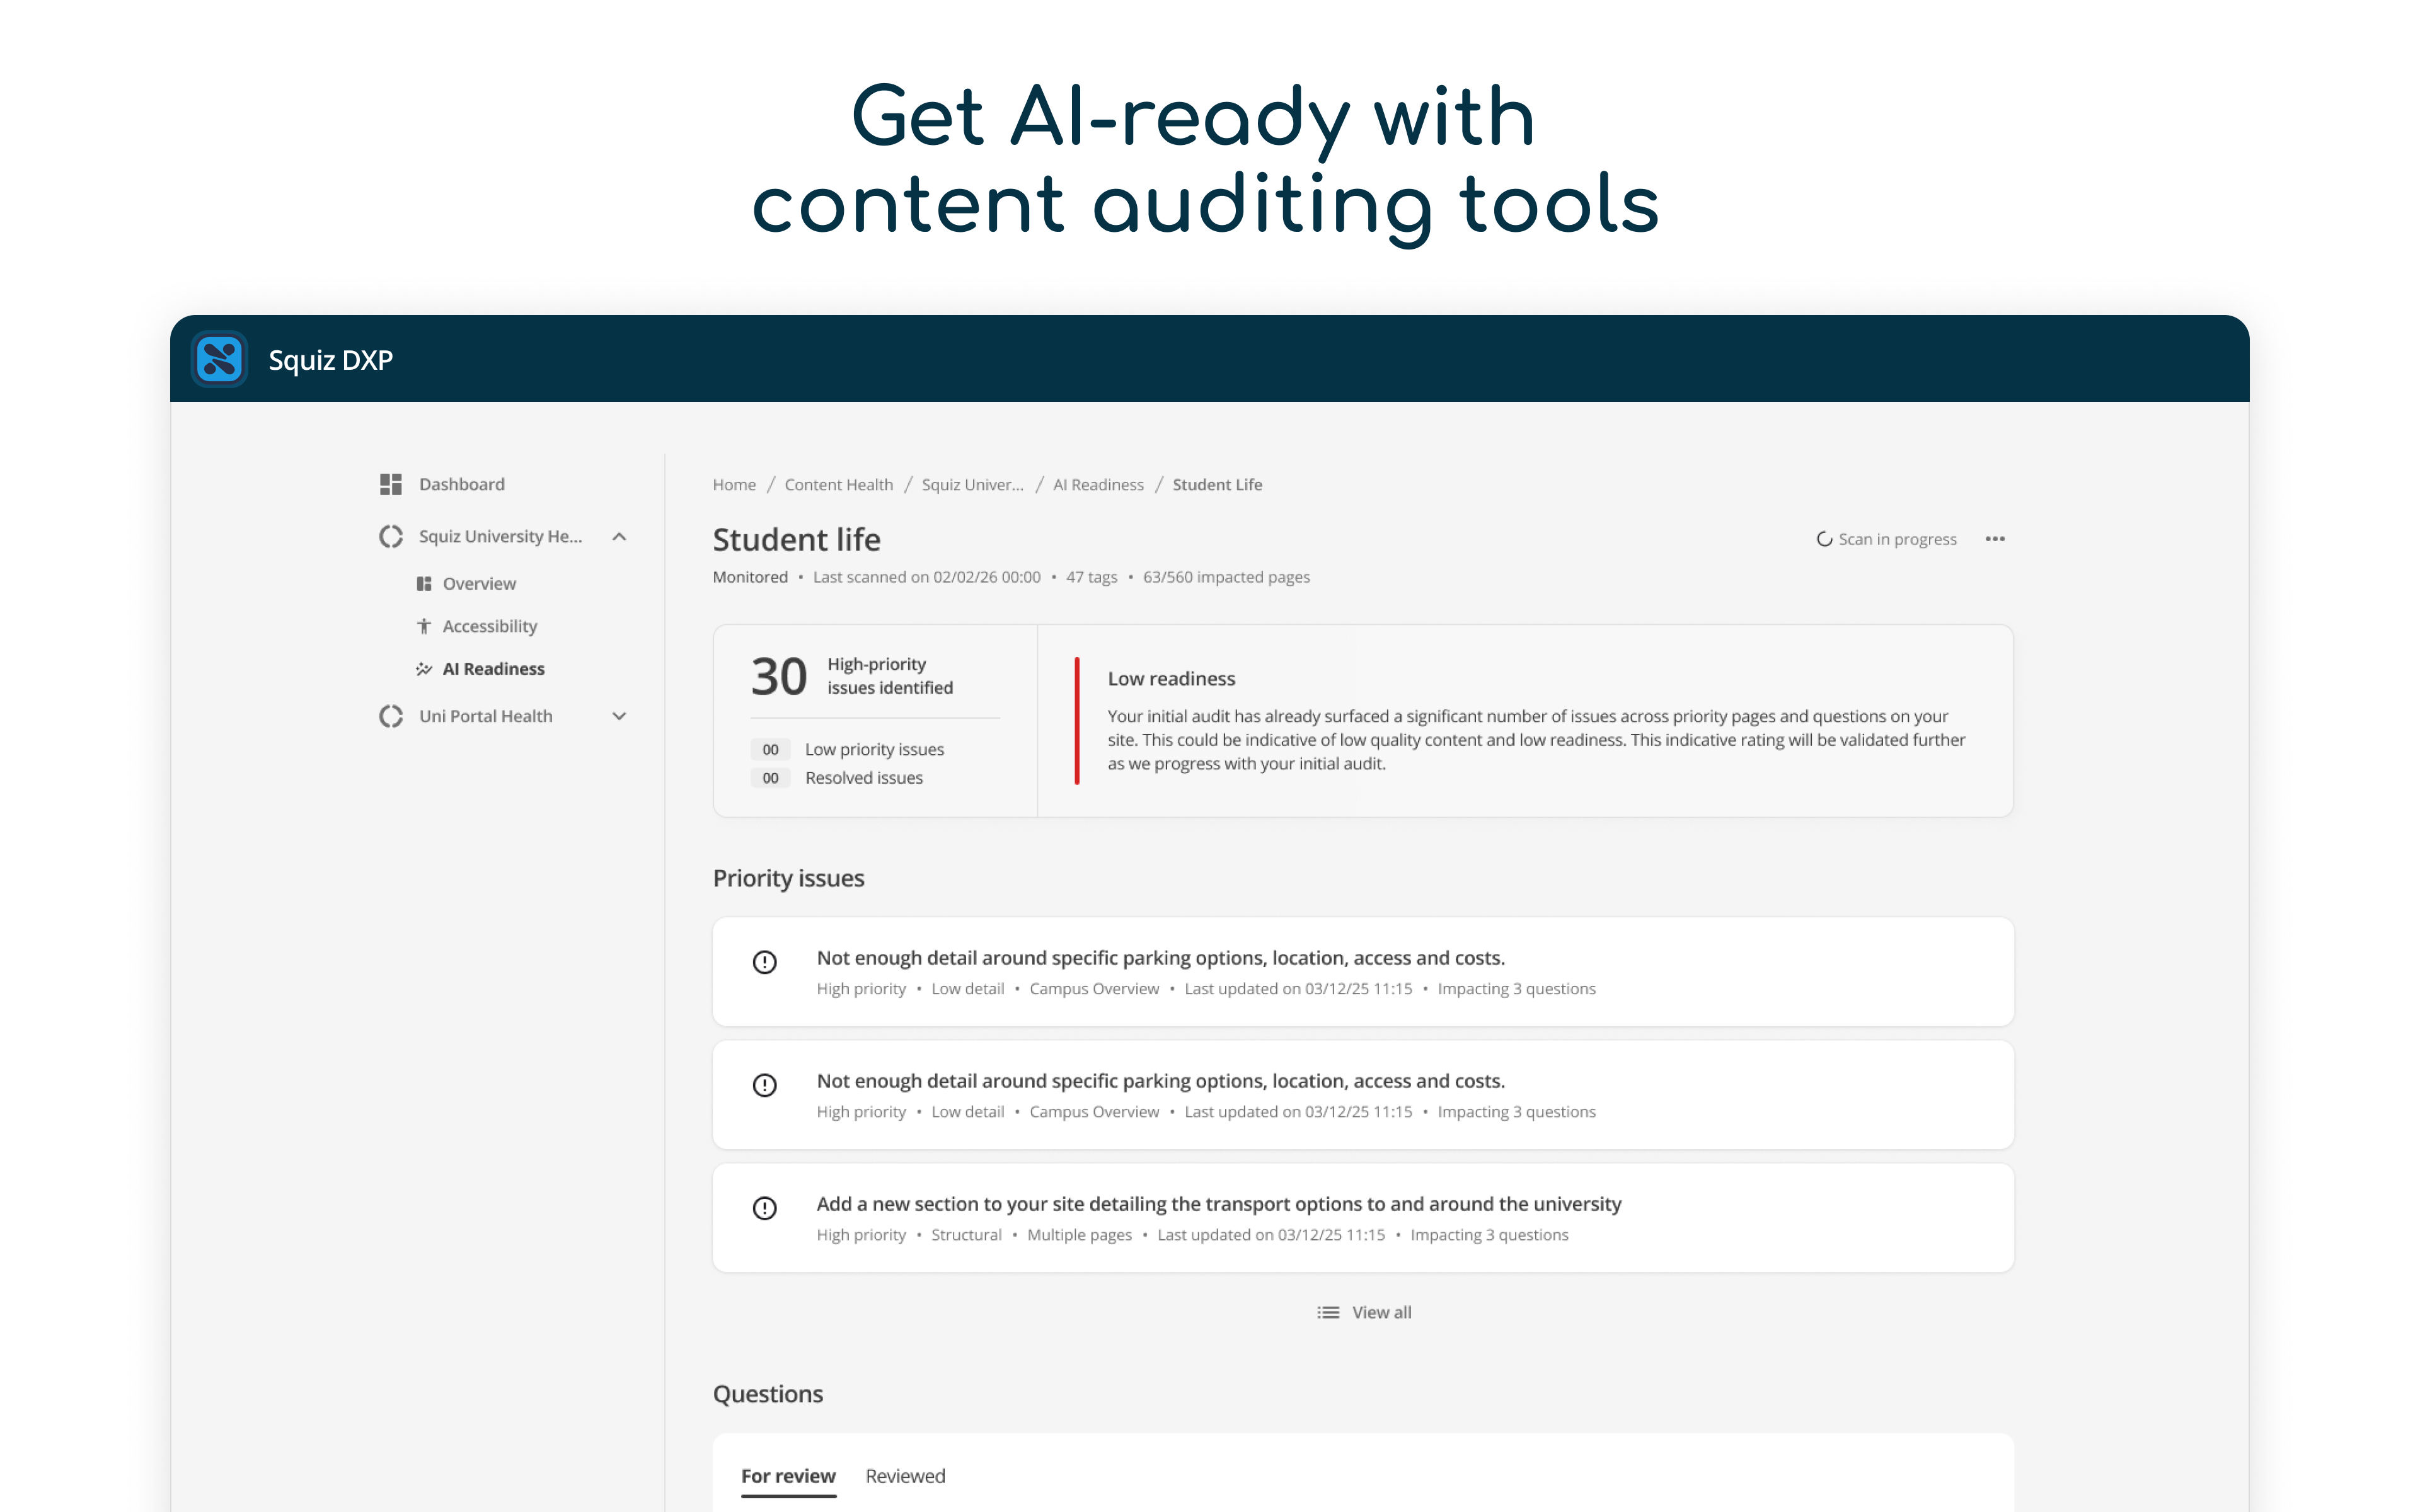Click the Squiz Univer... breadcrumb link
2420x1512 pixels.
pyautogui.click(x=972, y=485)
